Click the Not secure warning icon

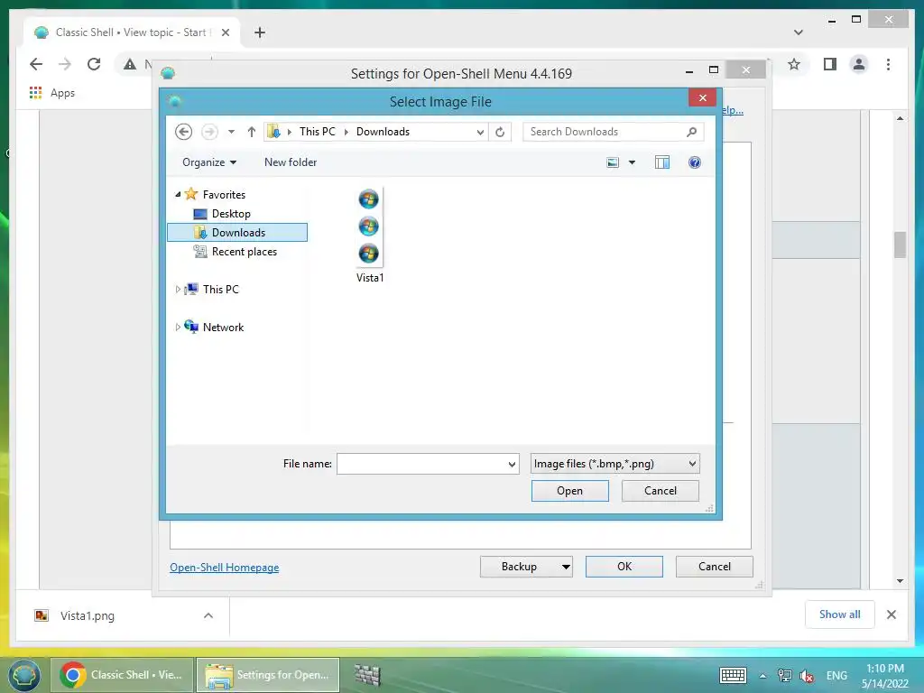point(130,64)
